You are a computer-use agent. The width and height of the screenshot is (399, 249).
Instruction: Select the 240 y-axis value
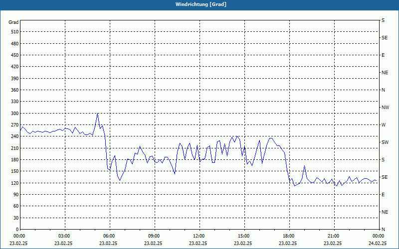click(15, 136)
